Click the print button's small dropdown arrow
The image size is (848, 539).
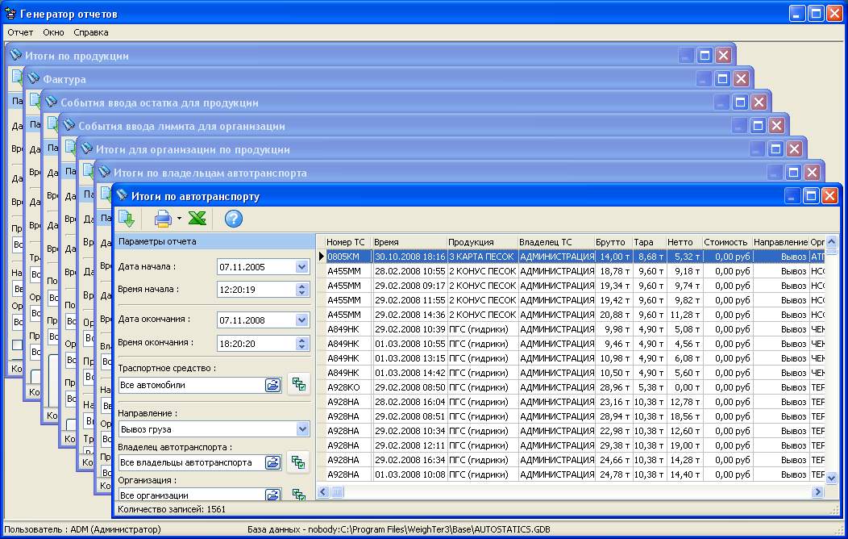[x=179, y=219]
